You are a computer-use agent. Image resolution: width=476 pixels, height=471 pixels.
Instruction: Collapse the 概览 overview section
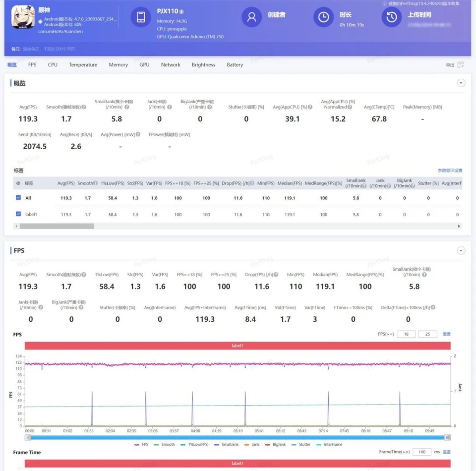461,83
